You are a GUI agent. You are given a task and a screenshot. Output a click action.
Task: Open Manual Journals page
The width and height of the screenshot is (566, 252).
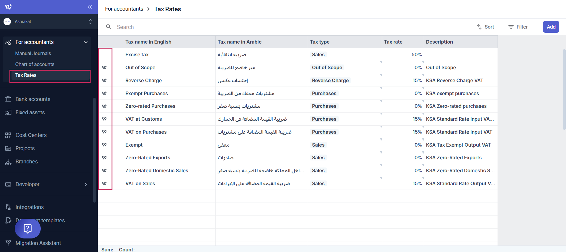[x=33, y=53]
